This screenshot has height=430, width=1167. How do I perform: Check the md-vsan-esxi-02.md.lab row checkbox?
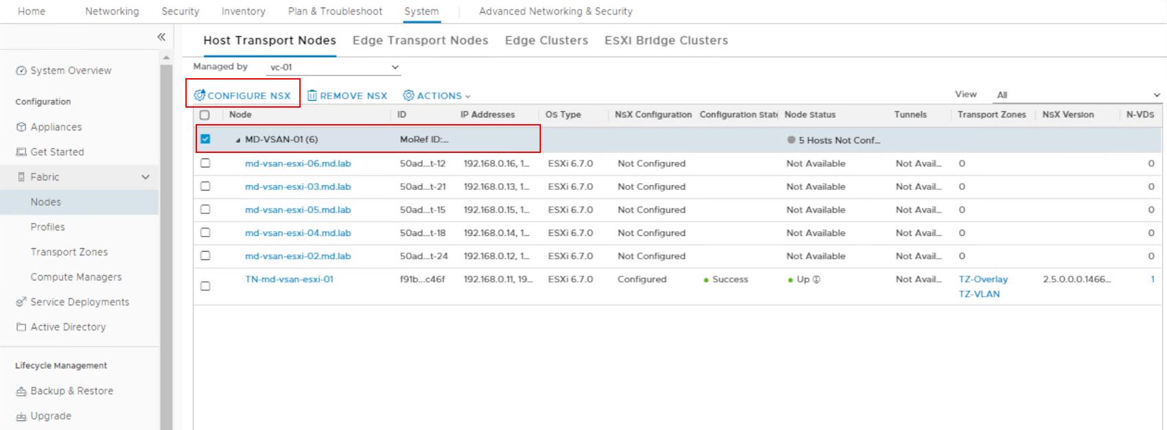pos(205,256)
